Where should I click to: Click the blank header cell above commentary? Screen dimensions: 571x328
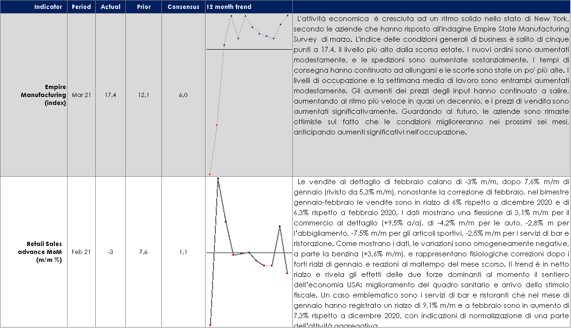point(431,7)
